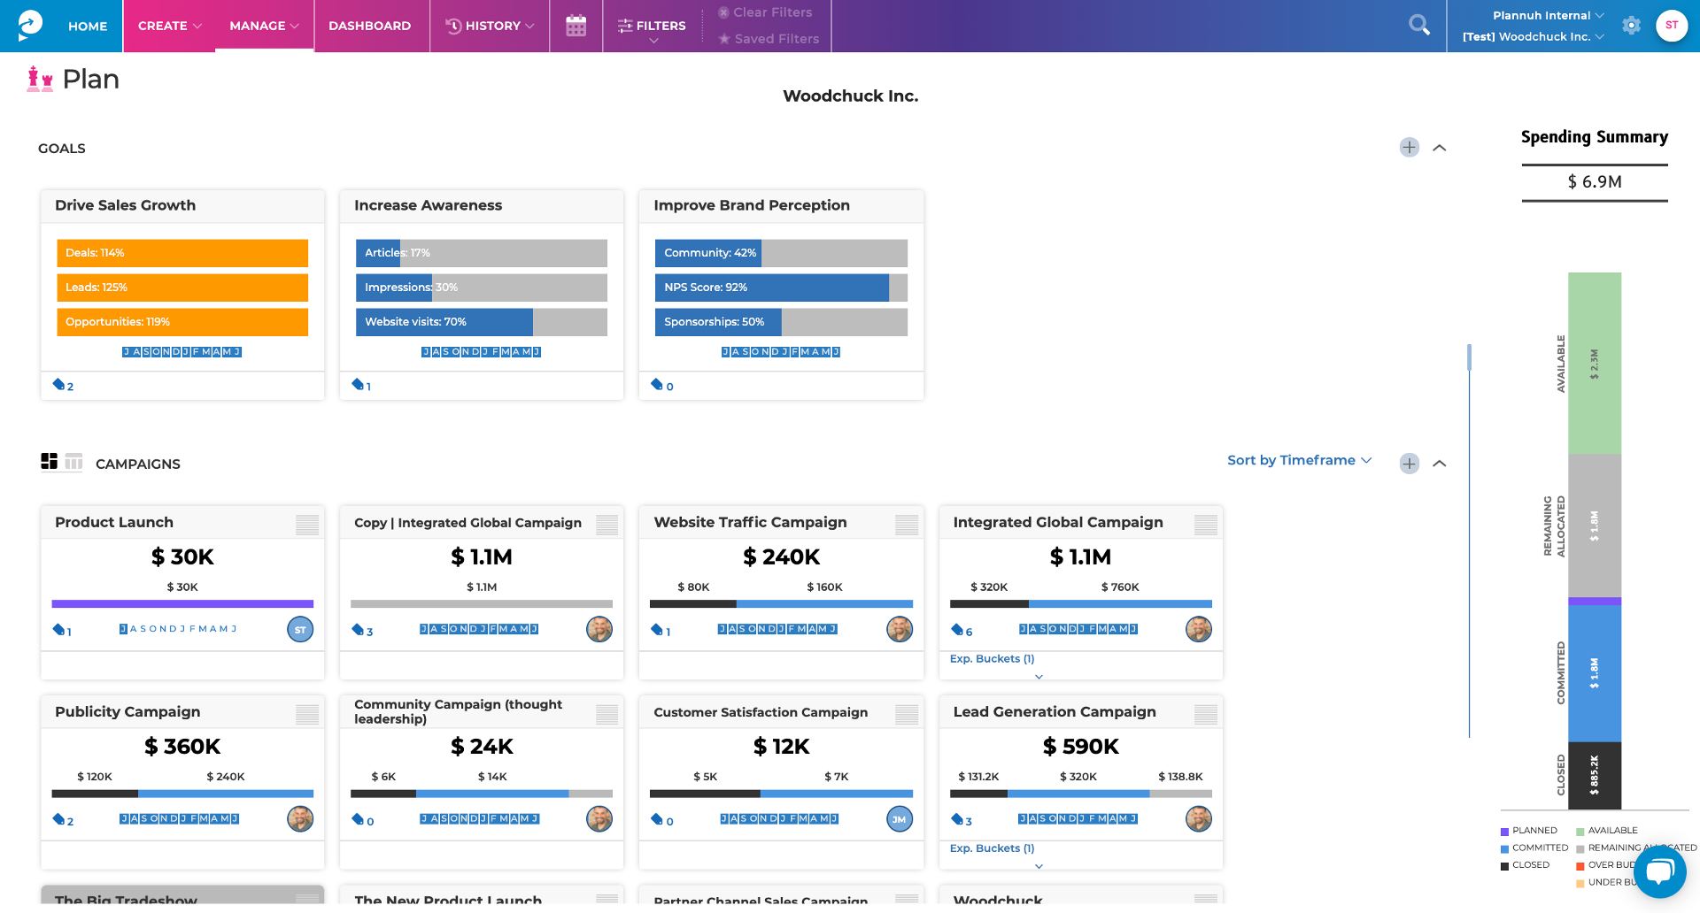
Task: Click the tag icon on the Product Launch card
Action: click(56, 630)
